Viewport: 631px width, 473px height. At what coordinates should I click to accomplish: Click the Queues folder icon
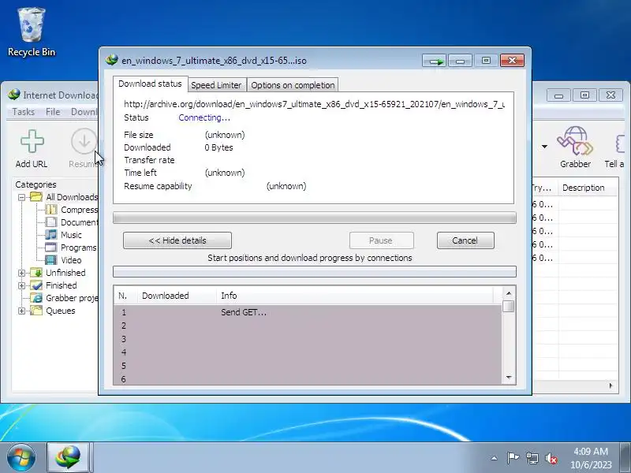pos(36,311)
